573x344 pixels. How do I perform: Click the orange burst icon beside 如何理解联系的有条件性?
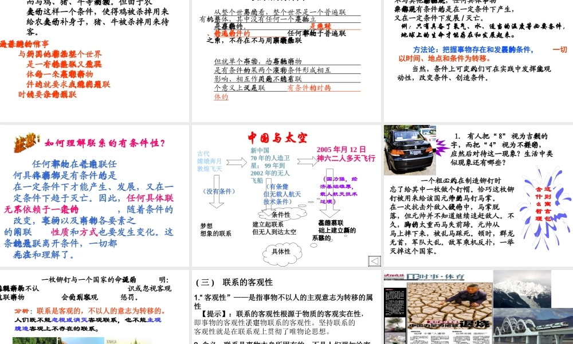(x=26, y=142)
